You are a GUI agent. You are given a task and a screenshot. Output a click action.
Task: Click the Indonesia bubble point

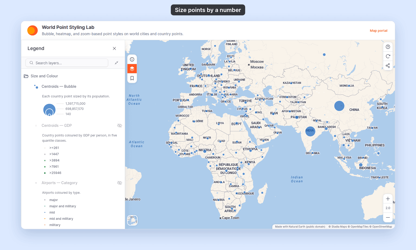pyautogui.click(x=361, y=165)
